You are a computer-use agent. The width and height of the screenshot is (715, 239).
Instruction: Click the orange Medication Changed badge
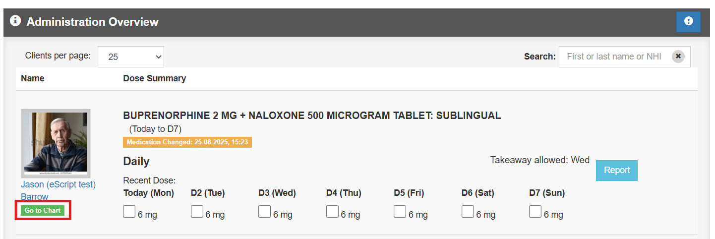[x=187, y=142]
